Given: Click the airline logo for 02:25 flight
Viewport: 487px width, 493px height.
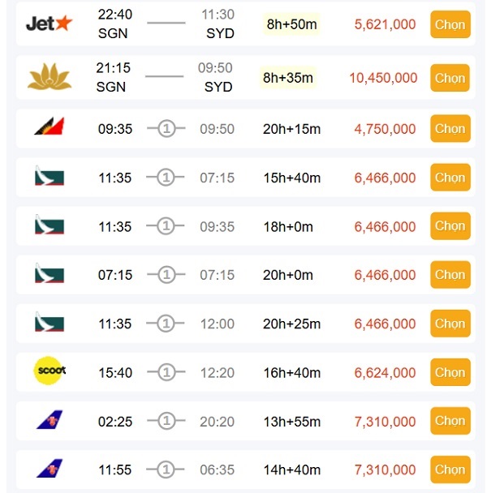Looking at the screenshot, I should coord(50,421).
